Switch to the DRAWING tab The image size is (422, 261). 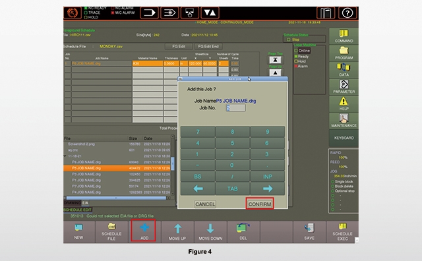(73, 203)
